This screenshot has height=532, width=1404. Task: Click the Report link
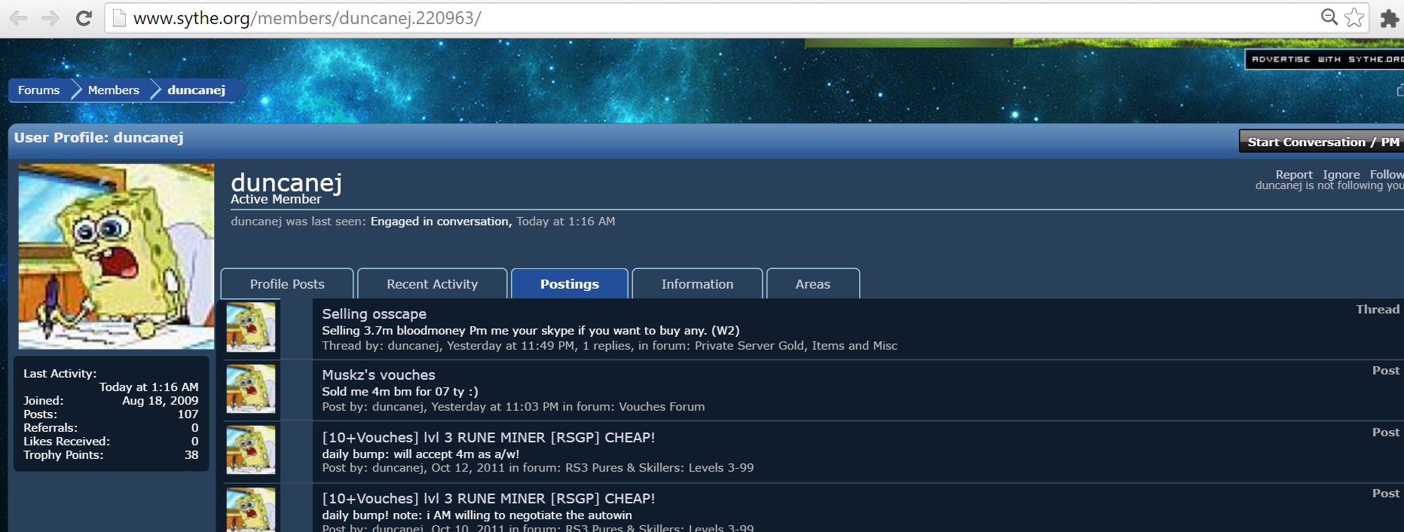[x=1294, y=174]
